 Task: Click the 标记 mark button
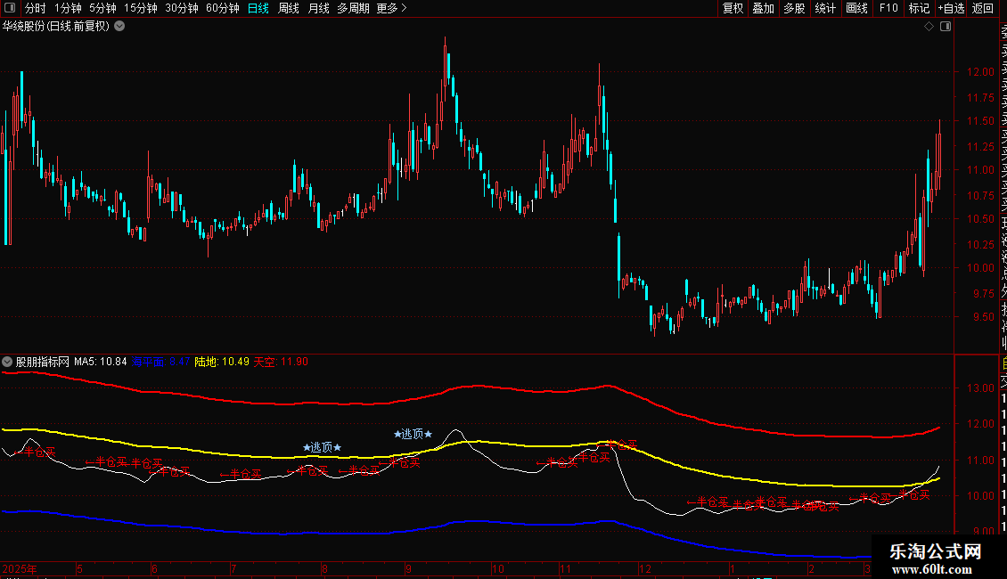tap(919, 8)
